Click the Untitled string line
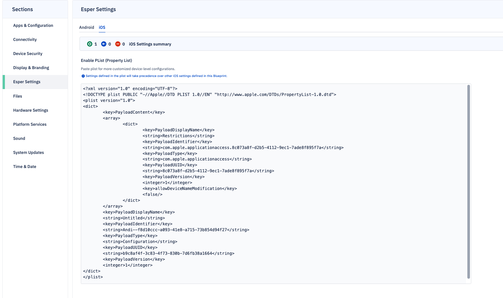This screenshot has height=298, width=503. [134, 218]
